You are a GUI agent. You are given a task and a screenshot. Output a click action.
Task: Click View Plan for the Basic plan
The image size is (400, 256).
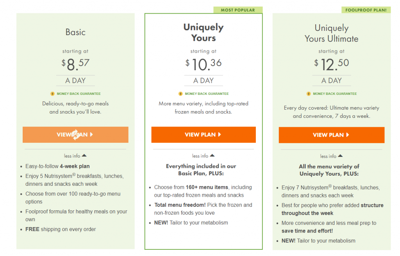[75, 134]
